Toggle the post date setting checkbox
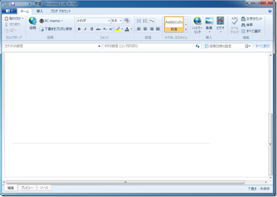The width and height of the screenshot is (277, 197). pos(206,46)
